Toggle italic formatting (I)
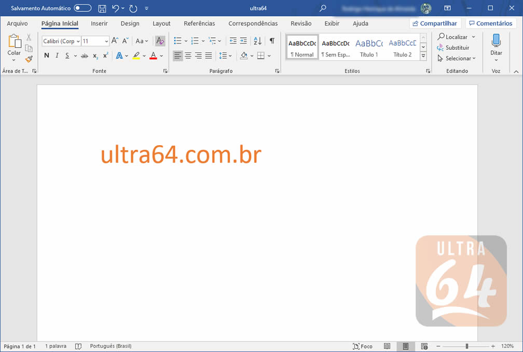 point(57,55)
